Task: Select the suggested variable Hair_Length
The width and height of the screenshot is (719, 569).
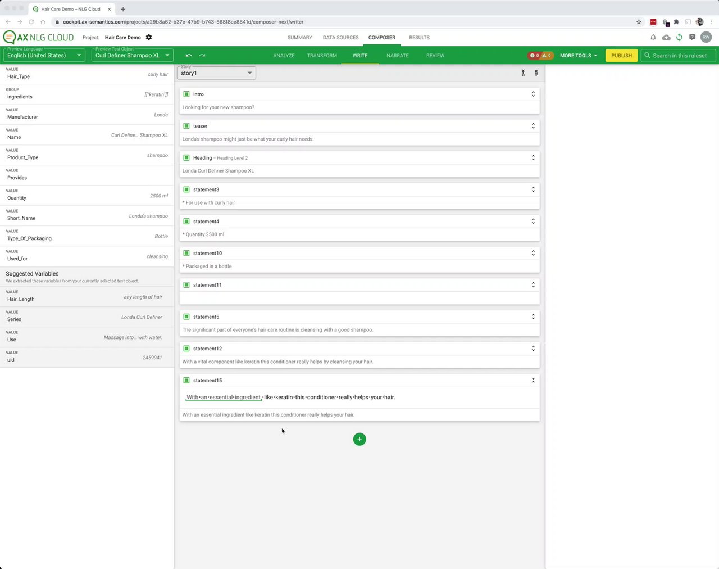Action: 87,297
